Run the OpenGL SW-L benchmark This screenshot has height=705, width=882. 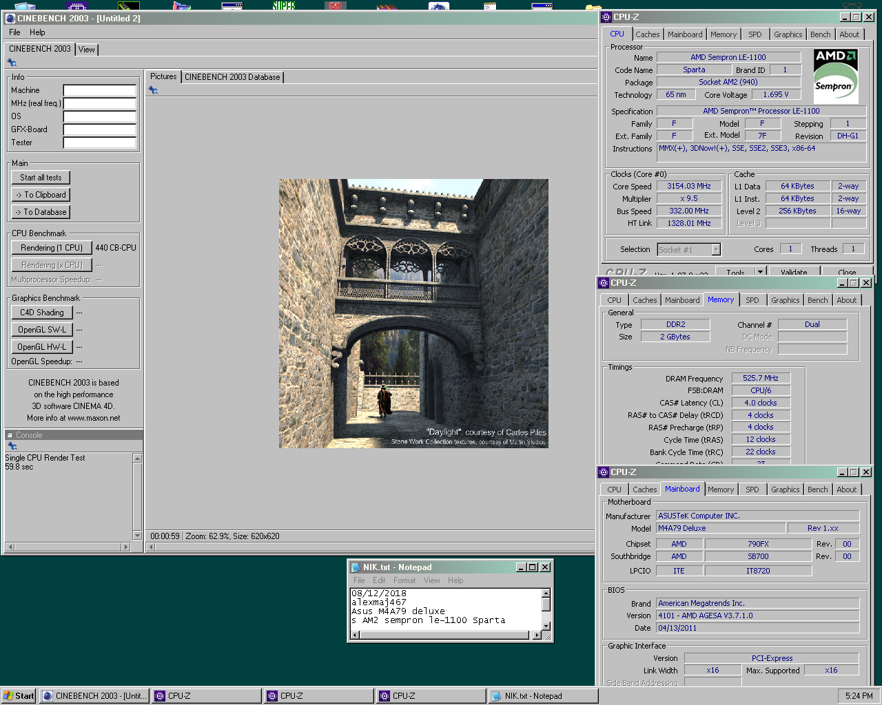(x=42, y=330)
